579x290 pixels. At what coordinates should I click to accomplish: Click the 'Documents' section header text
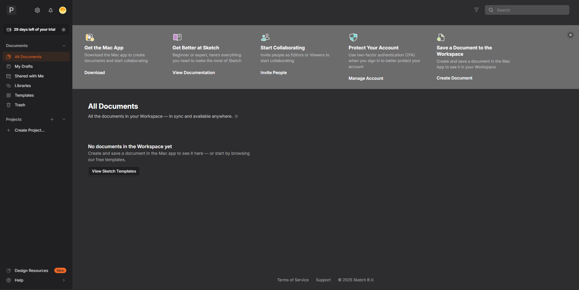[x=17, y=46]
